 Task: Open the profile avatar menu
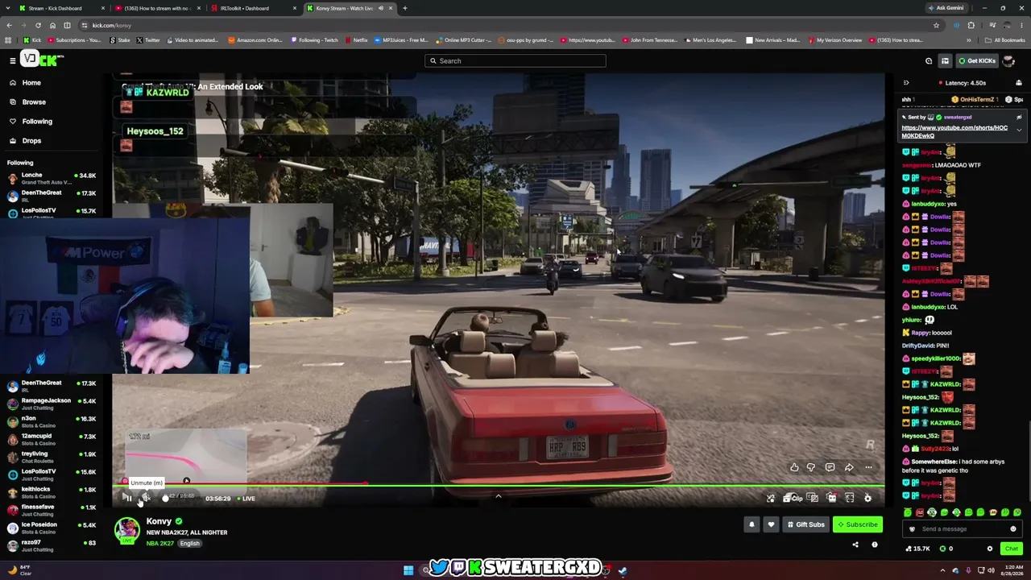point(1008,60)
